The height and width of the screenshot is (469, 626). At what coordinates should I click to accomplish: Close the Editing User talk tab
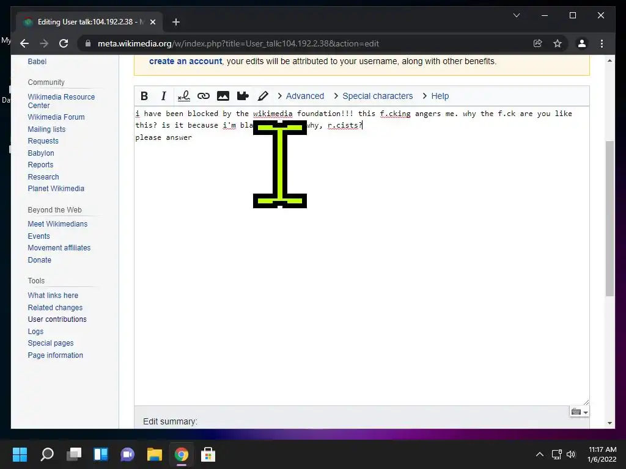pos(152,22)
